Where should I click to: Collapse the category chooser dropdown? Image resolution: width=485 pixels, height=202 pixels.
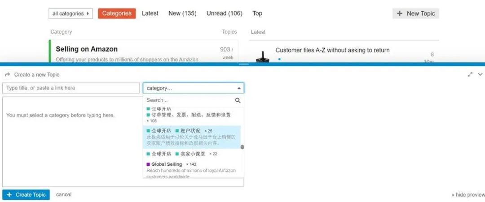(193, 88)
